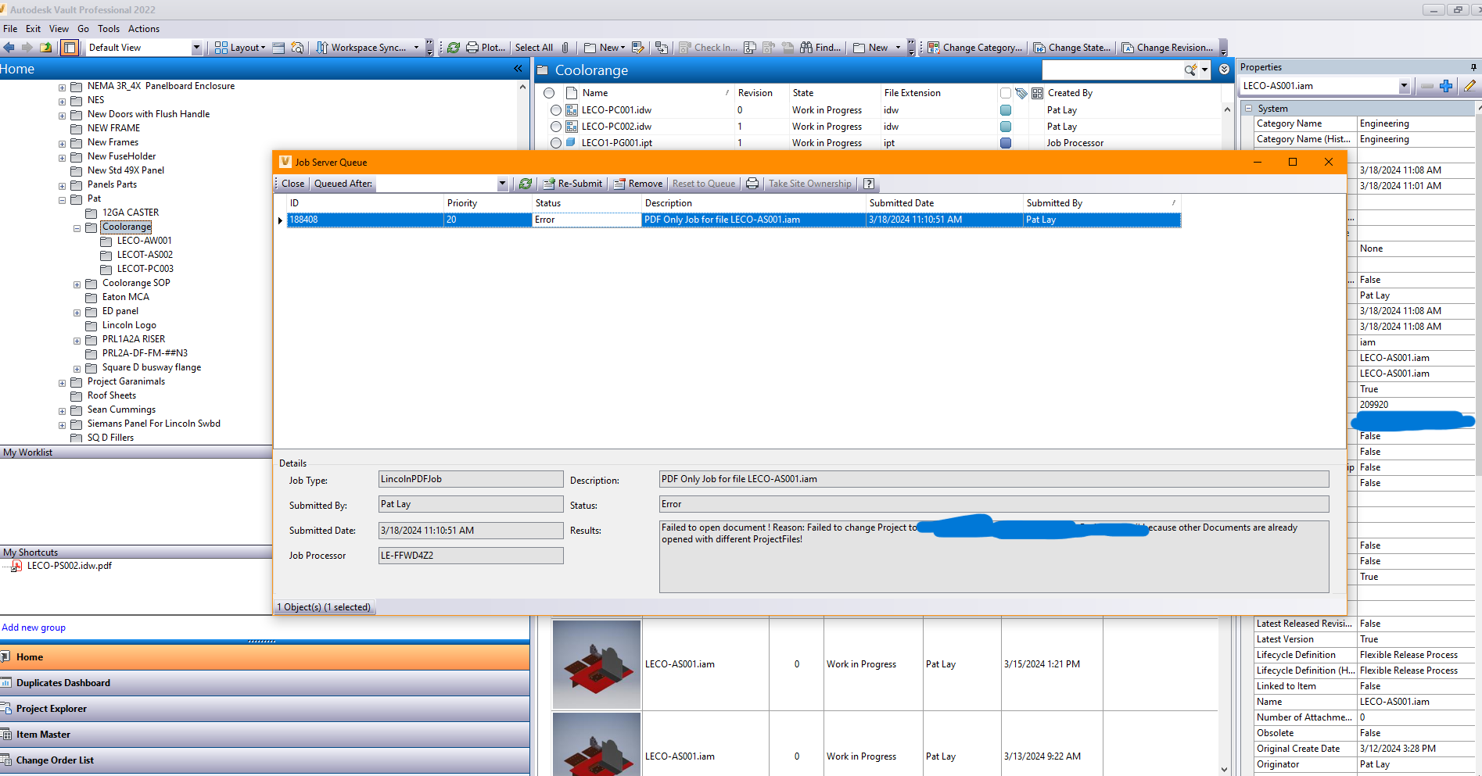Expand the Pat folder in the tree
The height and width of the screenshot is (776, 1482).
(x=62, y=198)
